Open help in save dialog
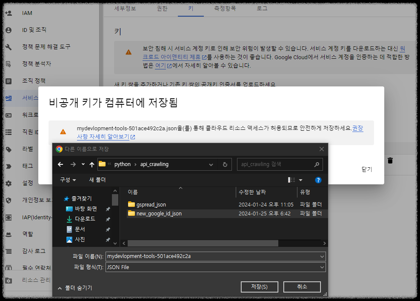 pyautogui.click(x=318, y=180)
